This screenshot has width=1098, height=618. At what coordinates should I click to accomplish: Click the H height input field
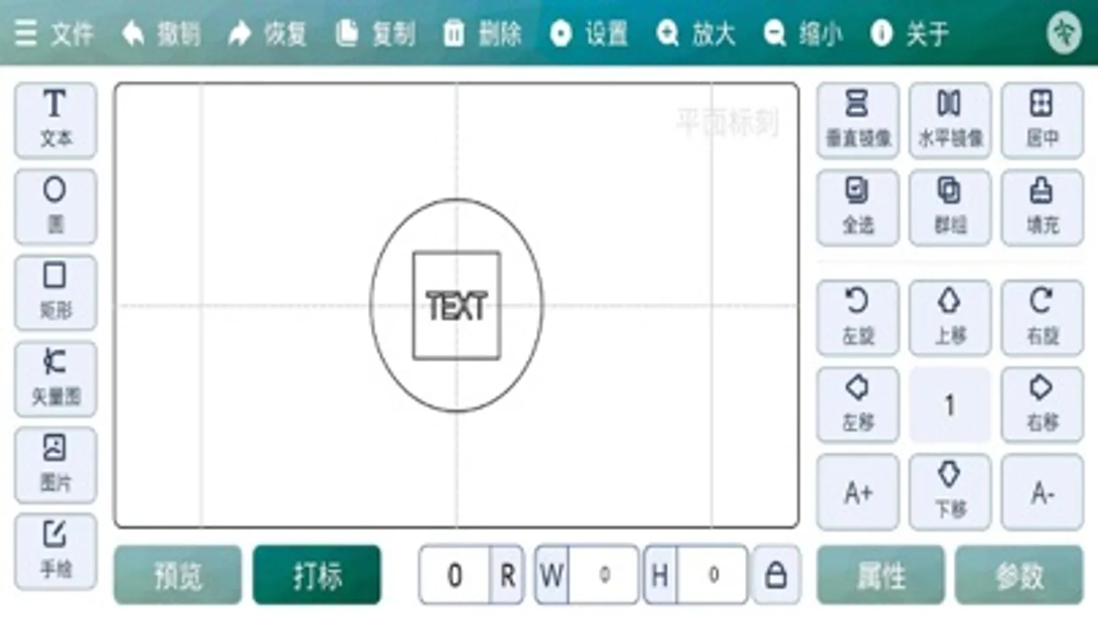click(x=713, y=575)
